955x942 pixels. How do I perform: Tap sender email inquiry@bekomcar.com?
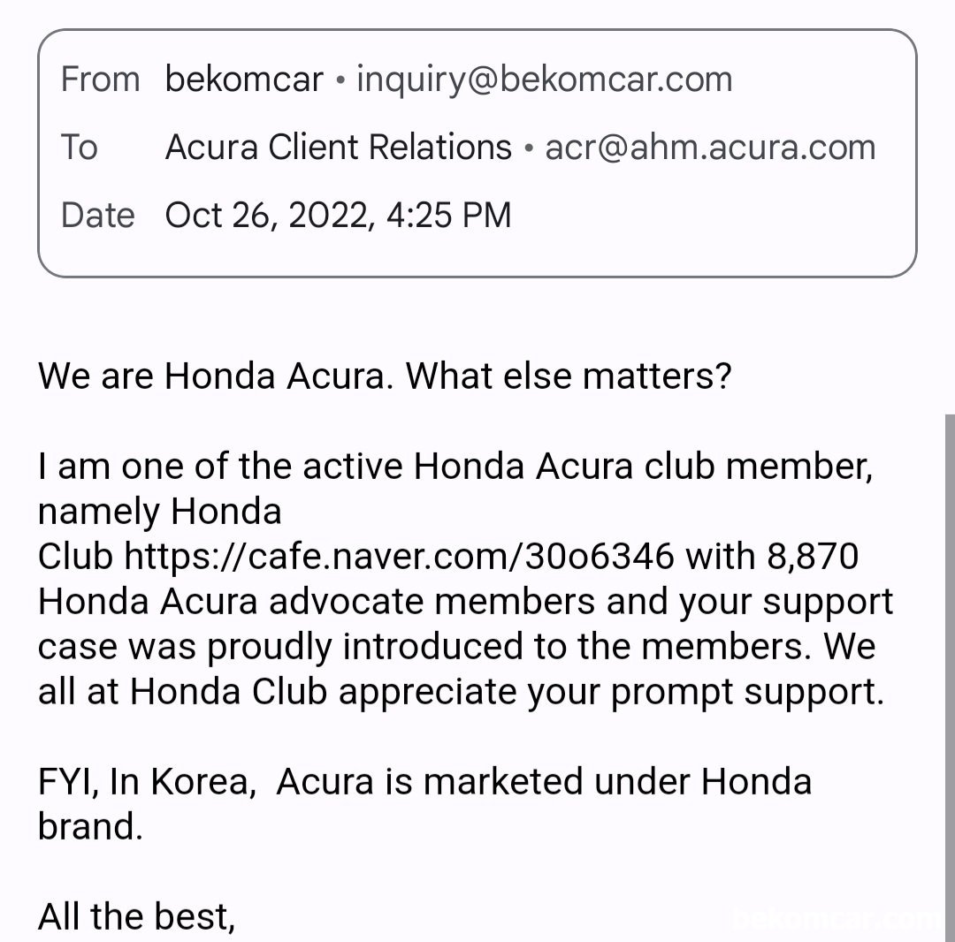point(545,80)
